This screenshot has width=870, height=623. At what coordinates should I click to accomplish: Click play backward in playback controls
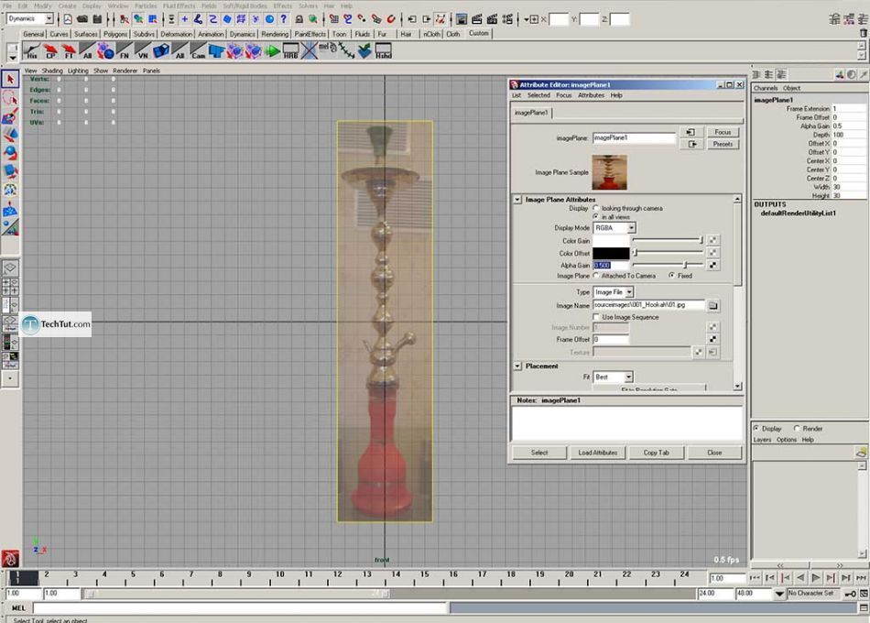pyautogui.click(x=800, y=578)
